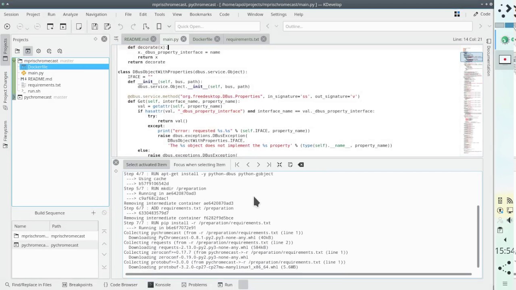Open the Code area dropdown in top right
Screen dimensions: 516x290
pyautogui.click(x=482, y=14)
